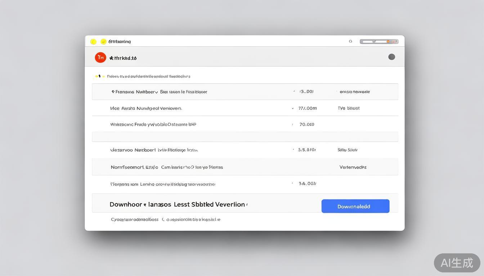Open the search magnifier icon

click(x=350, y=41)
